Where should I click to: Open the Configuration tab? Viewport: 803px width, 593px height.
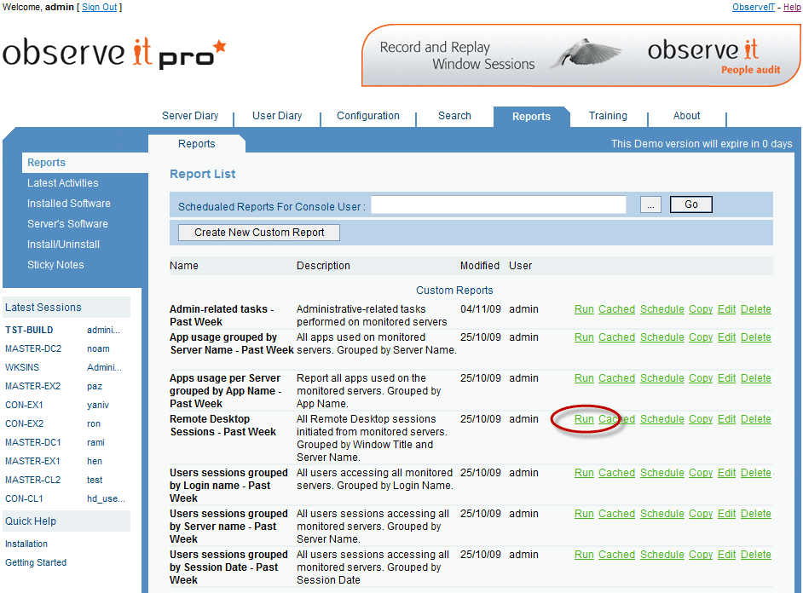pyautogui.click(x=367, y=116)
